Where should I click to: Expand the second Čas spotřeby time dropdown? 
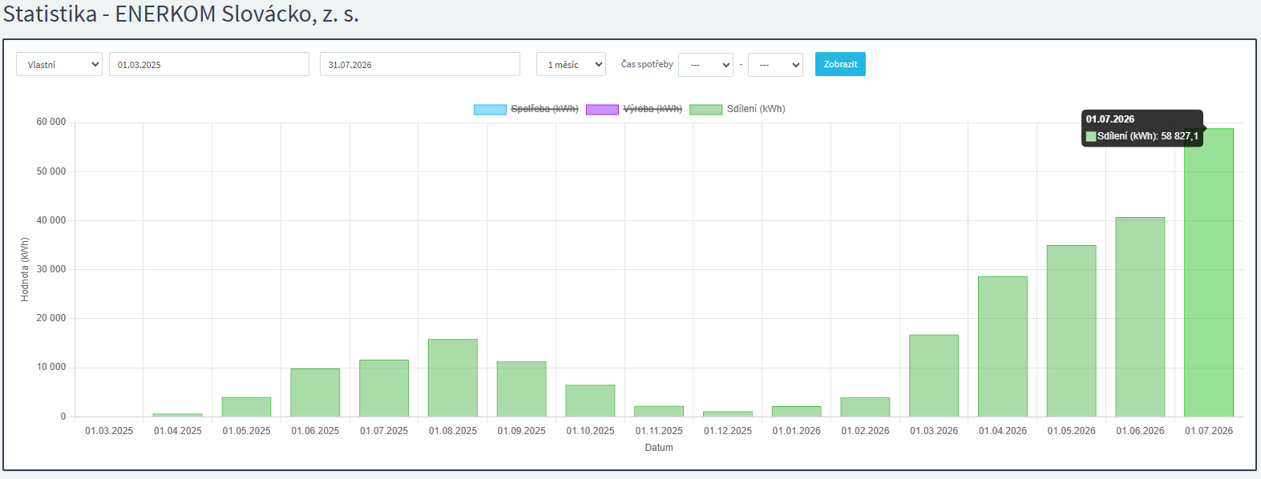pyautogui.click(x=775, y=65)
